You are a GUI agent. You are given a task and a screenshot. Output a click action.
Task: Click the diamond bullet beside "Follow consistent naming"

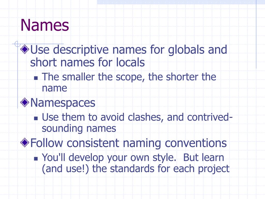point(25,143)
